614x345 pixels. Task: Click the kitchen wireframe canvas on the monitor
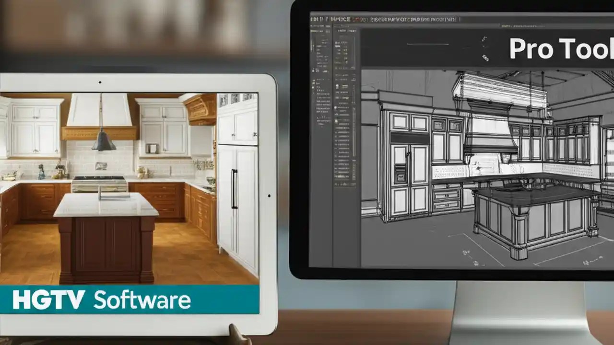point(489,168)
